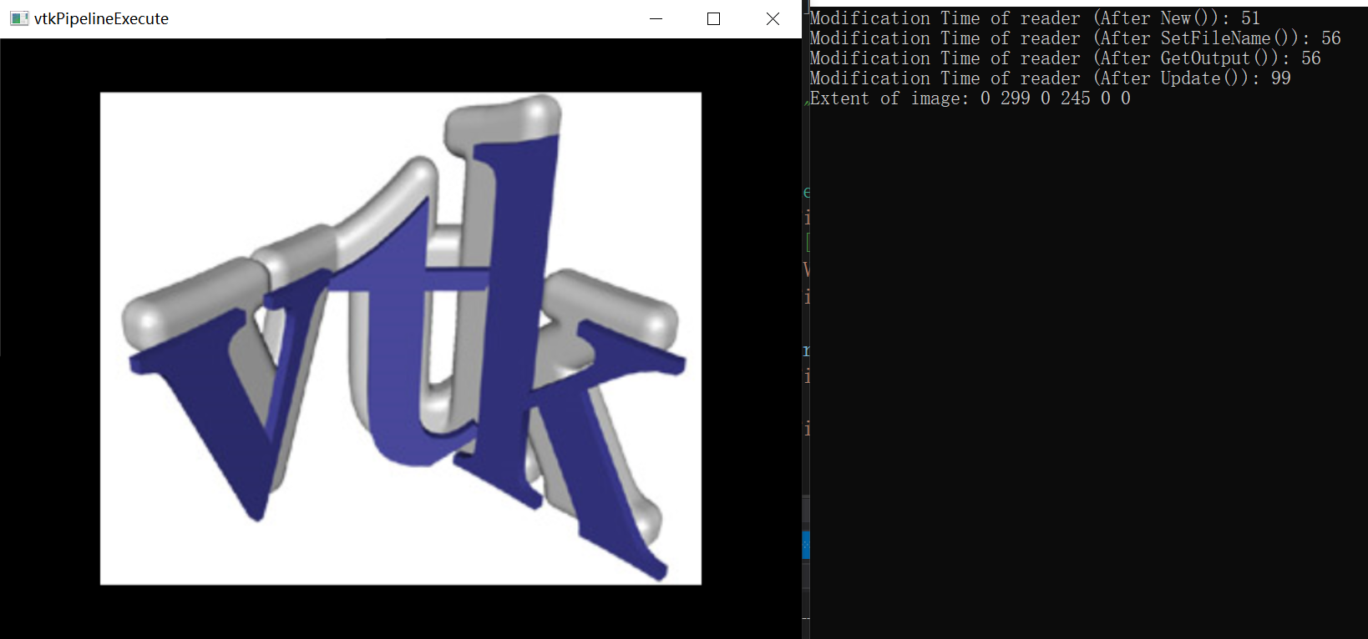Click console line 'After SetFileName()): 56'
Screen dimensions: 1368x639
pos(1075,38)
